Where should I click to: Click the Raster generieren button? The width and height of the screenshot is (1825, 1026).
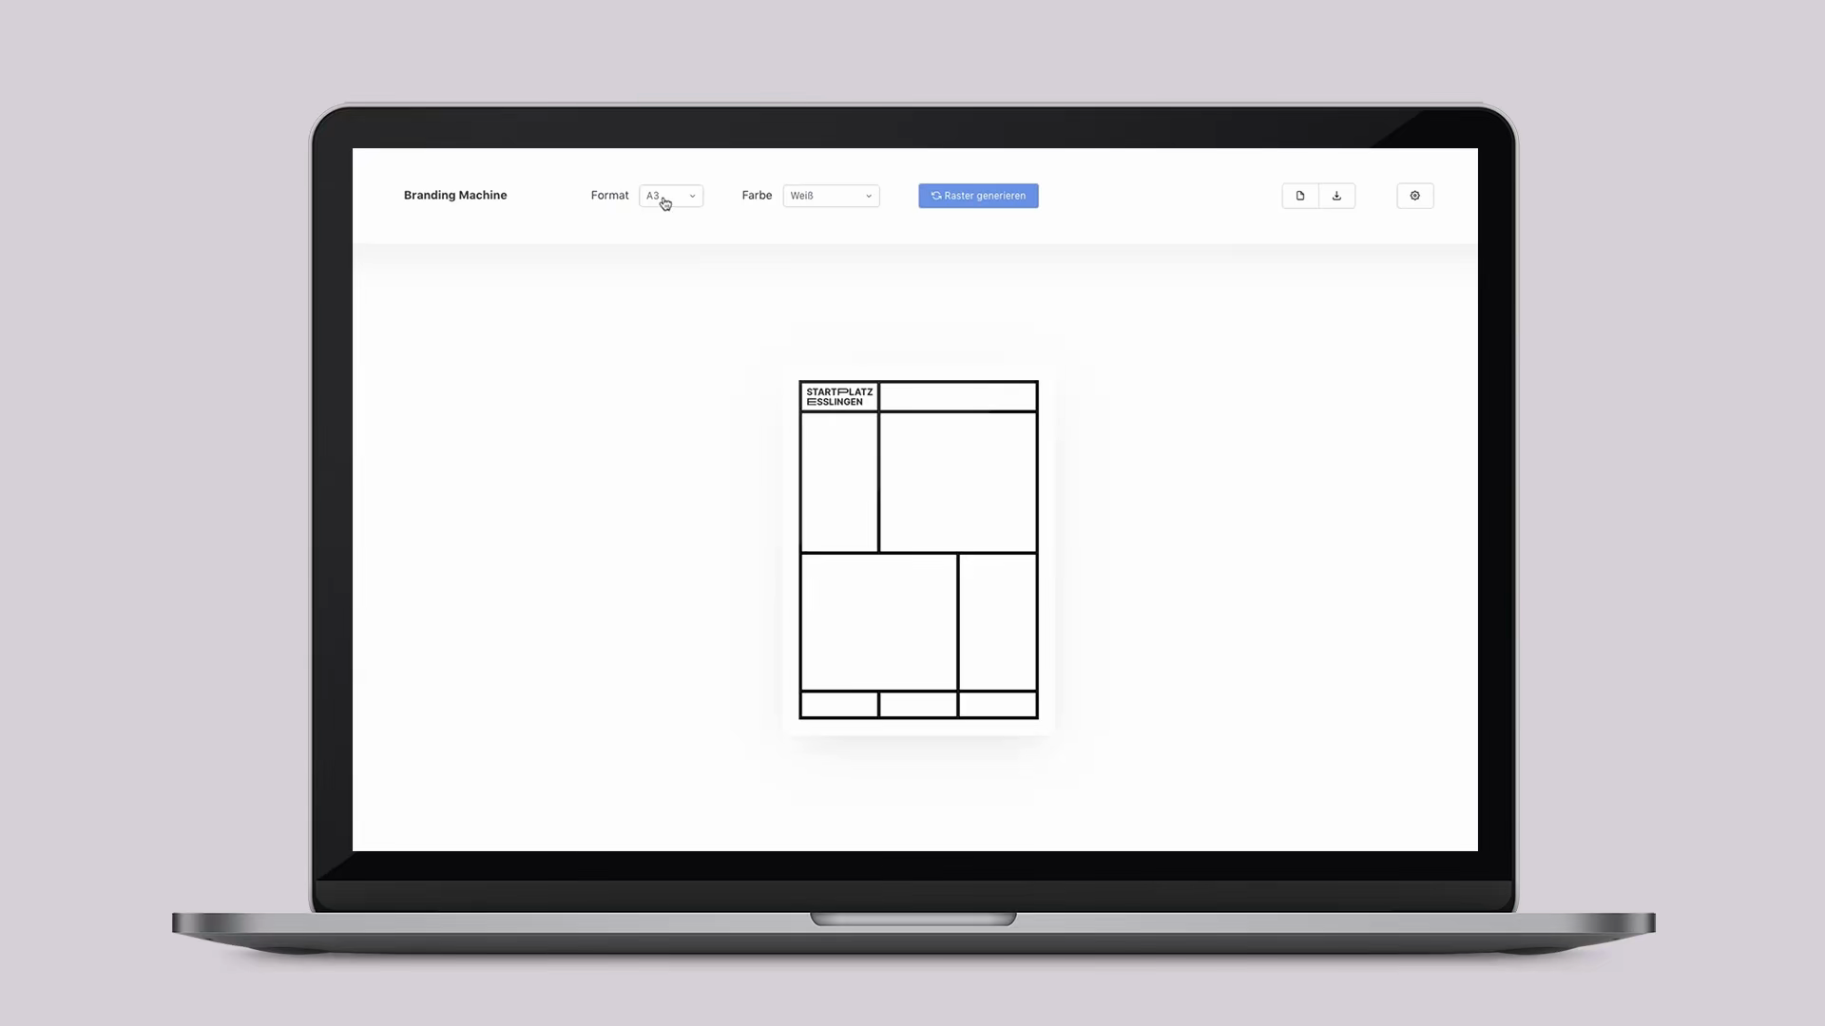978,196
